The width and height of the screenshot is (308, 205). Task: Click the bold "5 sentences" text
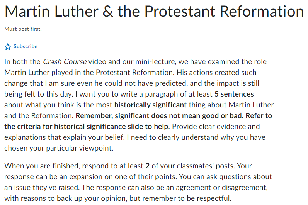[x=234, y=94]
